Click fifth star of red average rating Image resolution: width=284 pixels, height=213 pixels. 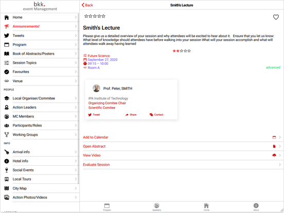pos(189,51)
